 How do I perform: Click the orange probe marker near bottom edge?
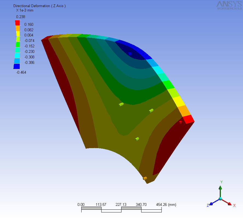[145, 178]
